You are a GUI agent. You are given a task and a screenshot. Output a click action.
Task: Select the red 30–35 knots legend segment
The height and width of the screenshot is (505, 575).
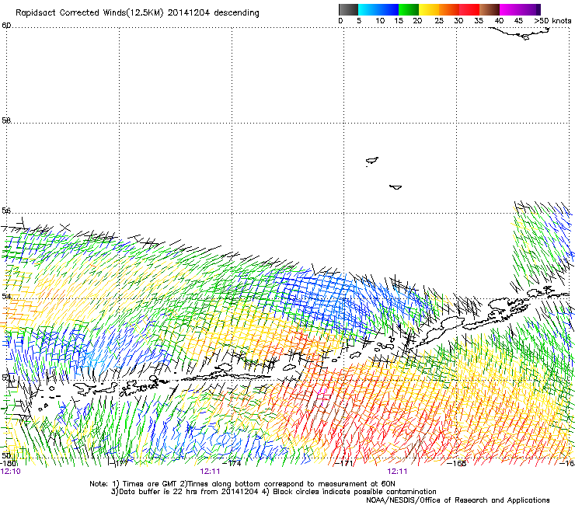(x=469, y=9)
